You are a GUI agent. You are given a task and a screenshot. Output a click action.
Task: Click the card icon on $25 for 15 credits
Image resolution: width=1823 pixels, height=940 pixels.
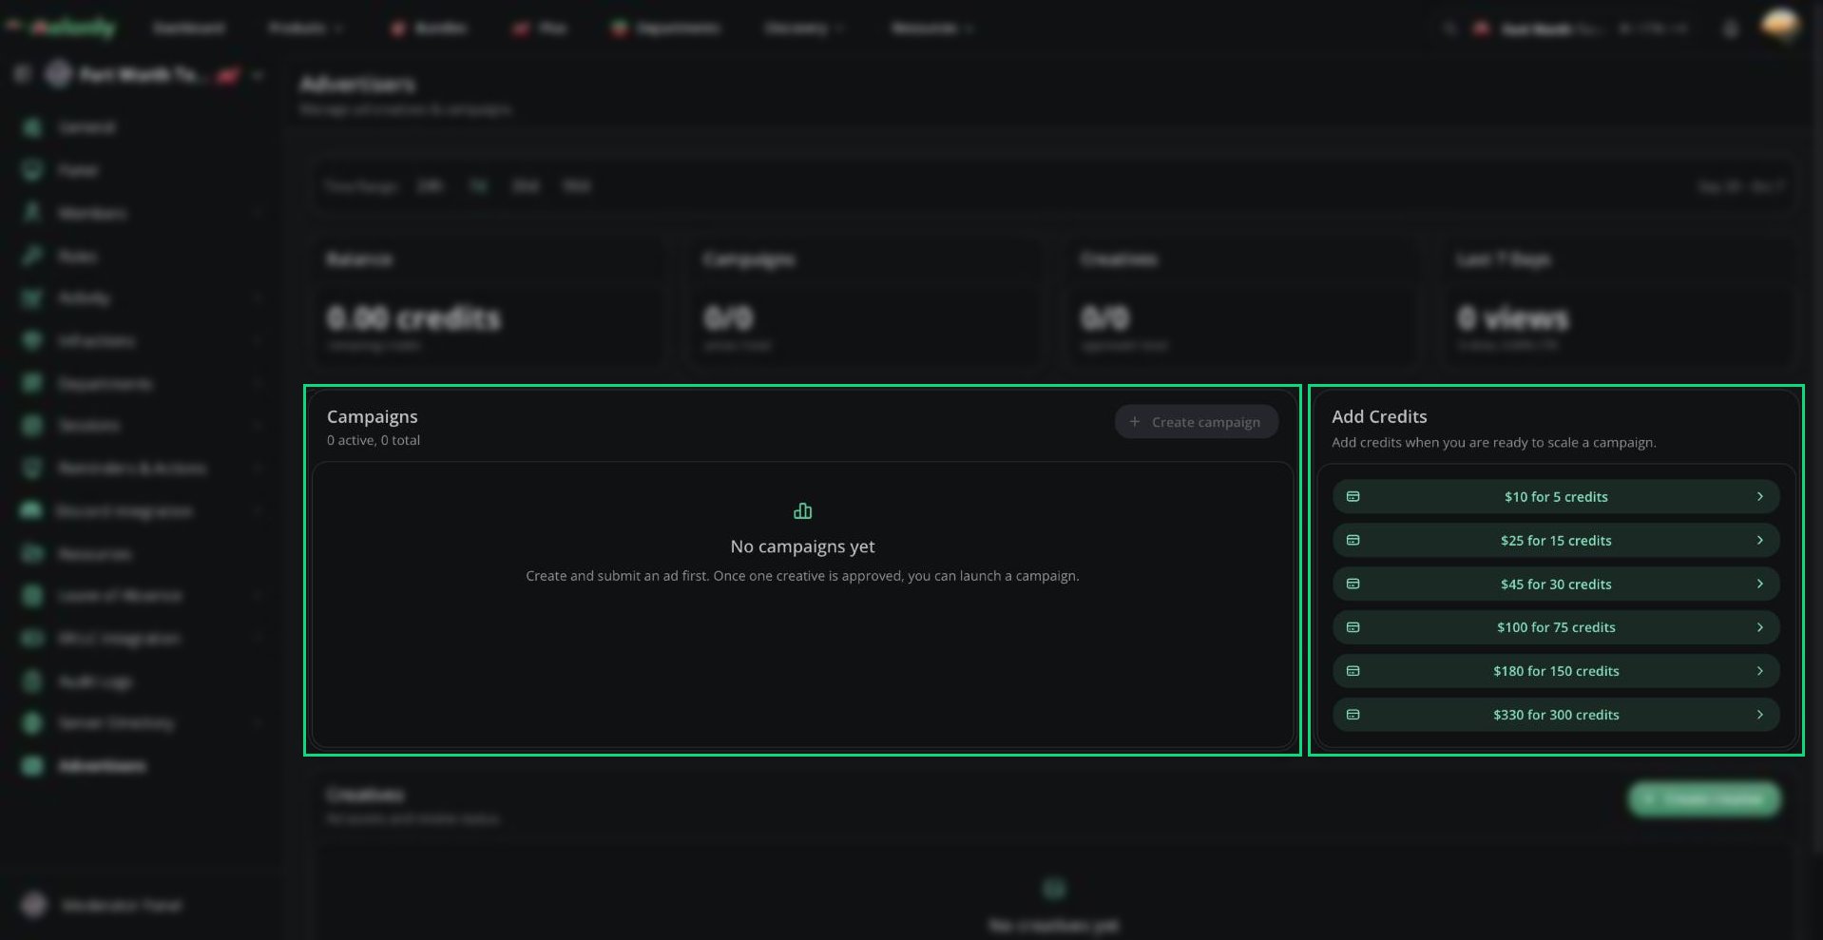1353,541
